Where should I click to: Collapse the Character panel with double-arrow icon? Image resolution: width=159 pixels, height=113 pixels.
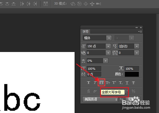136,28
